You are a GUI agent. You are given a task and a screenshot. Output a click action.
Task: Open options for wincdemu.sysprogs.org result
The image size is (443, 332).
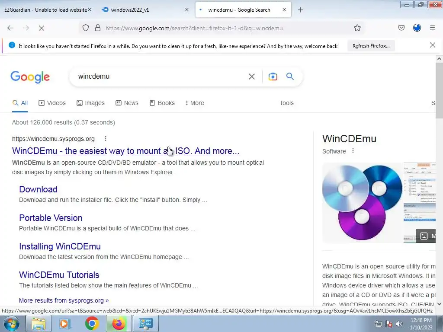click(x=106, y=138)
